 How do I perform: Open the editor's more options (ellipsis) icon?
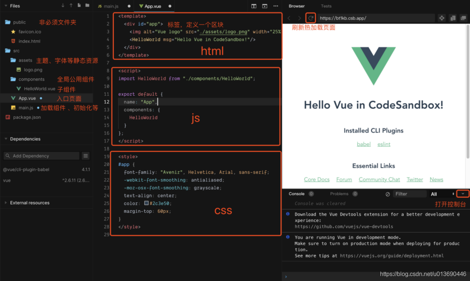(x=276, y=6)
